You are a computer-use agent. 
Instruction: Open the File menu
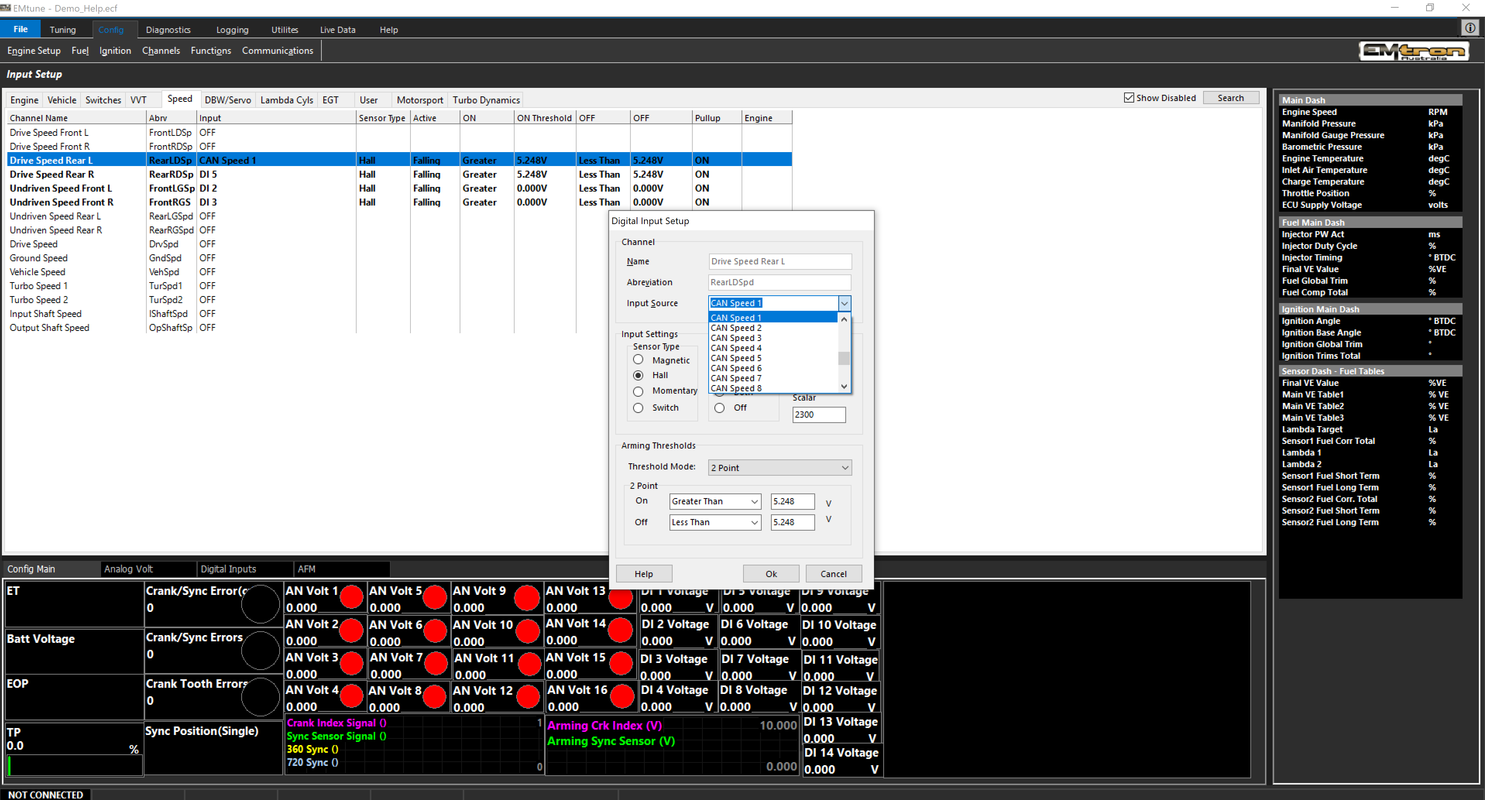point(20,29)
